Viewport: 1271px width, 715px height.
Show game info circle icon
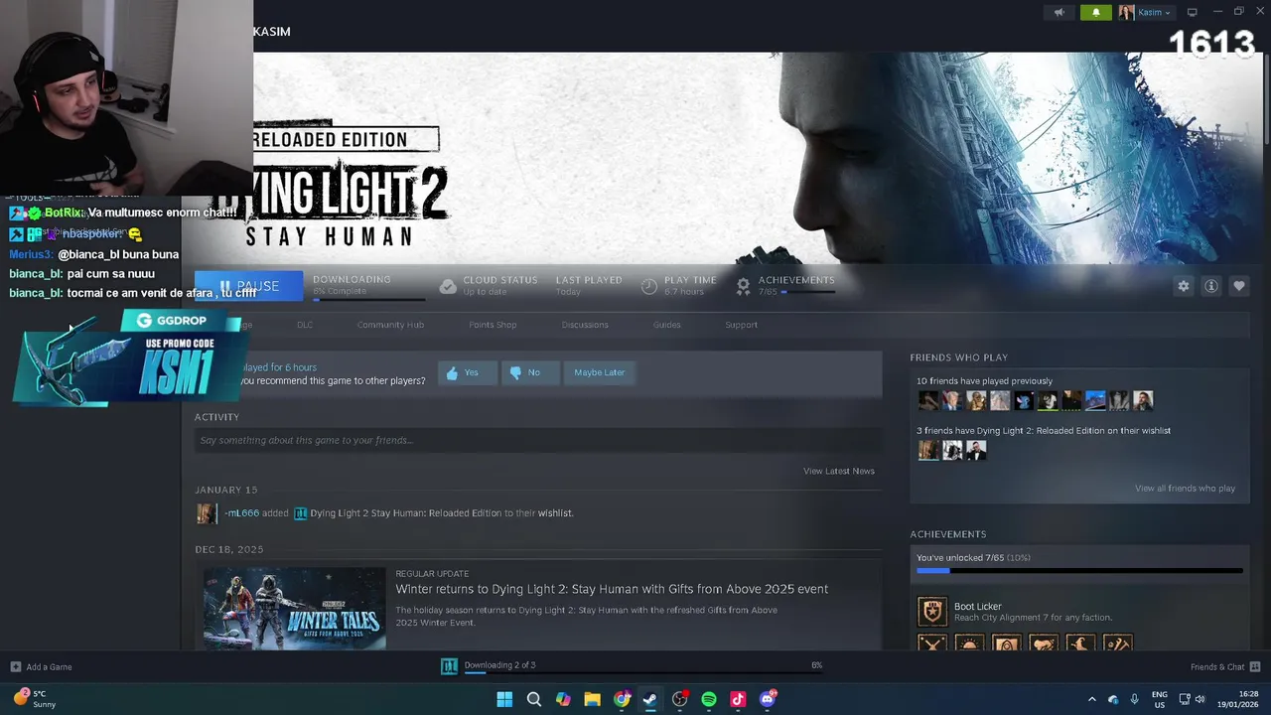pos(1211,286)
